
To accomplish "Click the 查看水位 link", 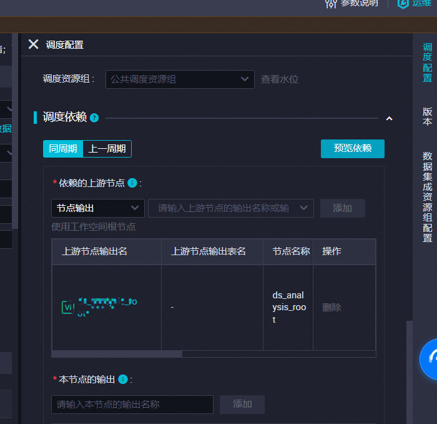I will (x=280, y=79).
